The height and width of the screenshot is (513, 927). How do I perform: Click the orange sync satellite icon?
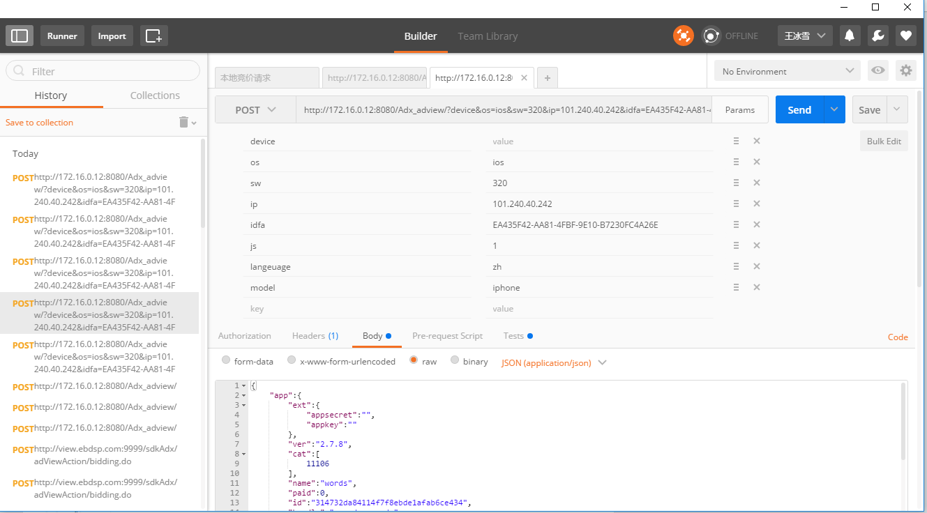[x=684, y=36]
